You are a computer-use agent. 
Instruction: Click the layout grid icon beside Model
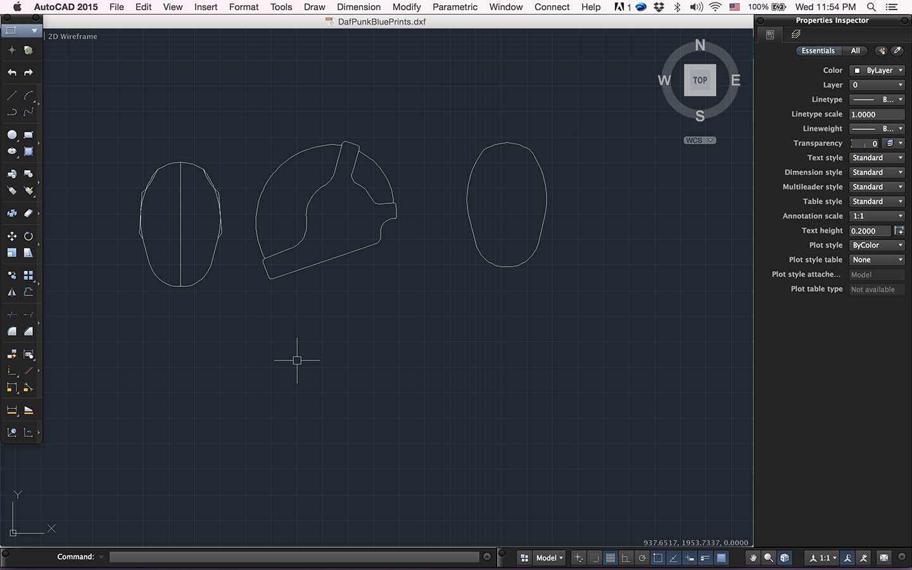point(524,558)
